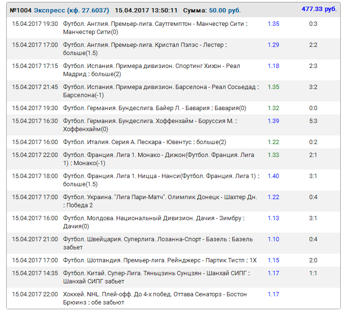Select the Рейнджерс - Партик Тистл event
This screenshot has height=314, width=345.
pyautogui.click(x=160, y=260)
